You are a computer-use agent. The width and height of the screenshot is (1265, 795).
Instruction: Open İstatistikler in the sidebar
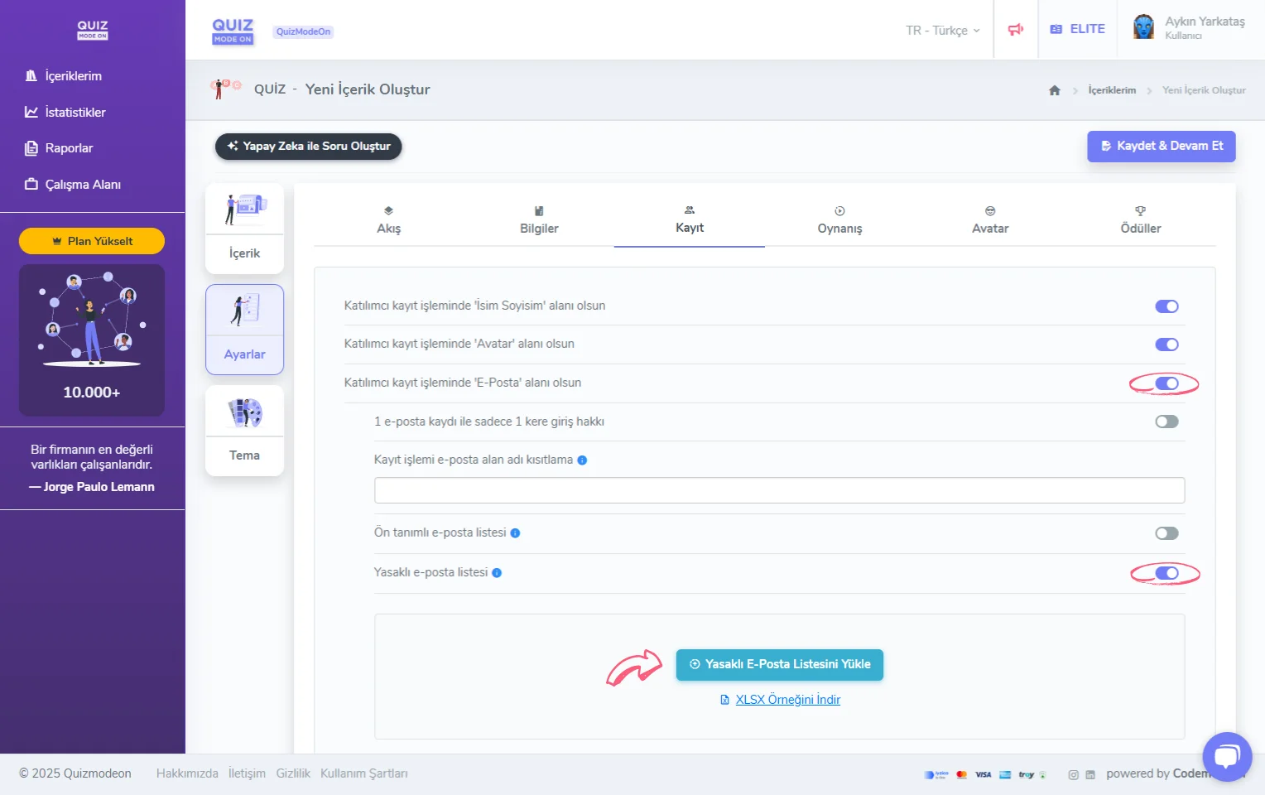[x=75, y=113]
